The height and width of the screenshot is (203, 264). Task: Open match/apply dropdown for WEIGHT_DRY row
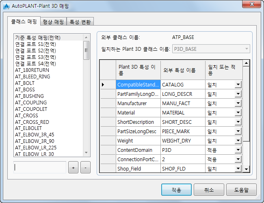[x=238, y=140]
